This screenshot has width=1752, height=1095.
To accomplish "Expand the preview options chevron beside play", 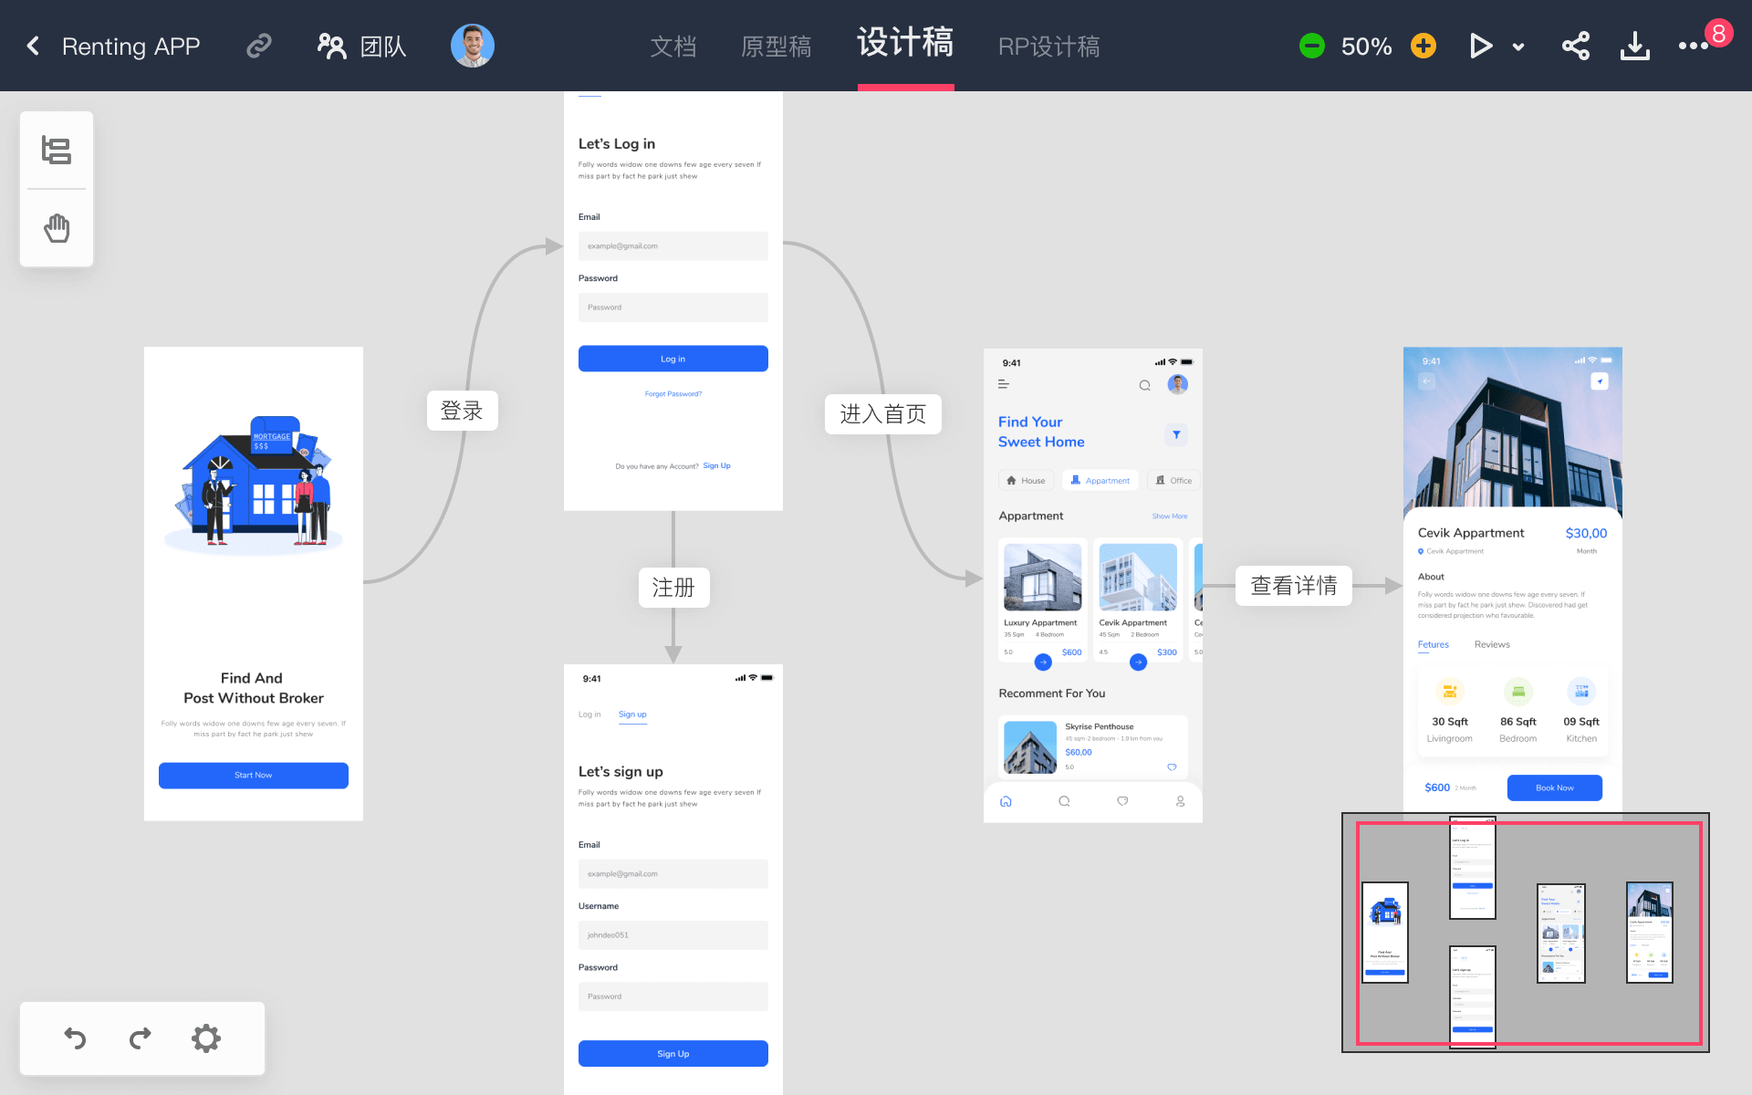I will pyautogui.click(x=1518, y=46).
